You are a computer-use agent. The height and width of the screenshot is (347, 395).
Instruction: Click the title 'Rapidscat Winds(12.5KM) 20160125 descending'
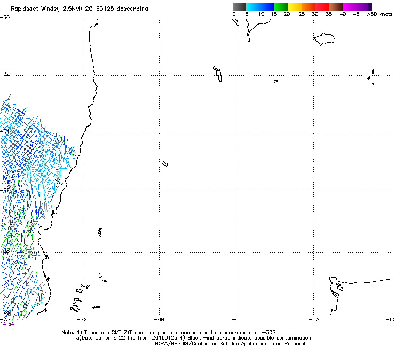[x=80, y=9]
